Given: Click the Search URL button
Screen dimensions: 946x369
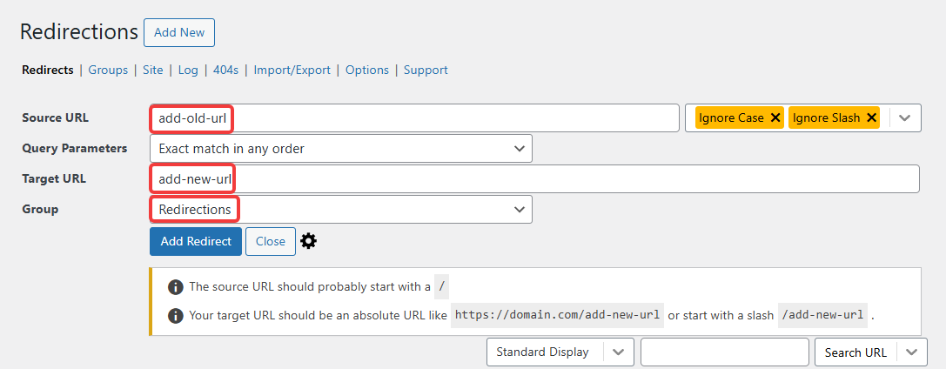Looking at the screenshot, I should click(855, 352).
